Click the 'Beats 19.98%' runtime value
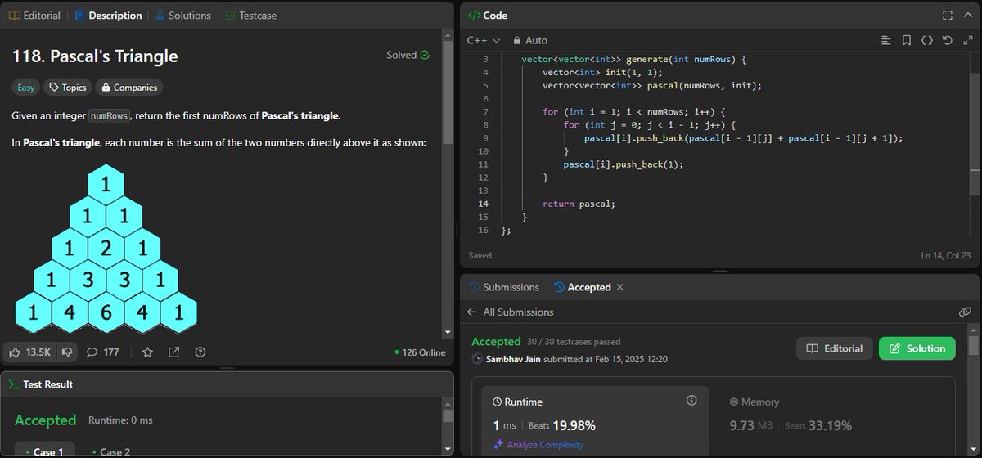Image resolution: width=982 pixels, height=458 pixels. click(x=562, y=425)
